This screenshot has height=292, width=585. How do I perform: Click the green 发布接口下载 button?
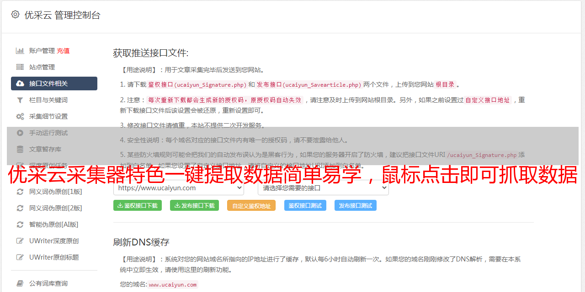click(194, 205)
